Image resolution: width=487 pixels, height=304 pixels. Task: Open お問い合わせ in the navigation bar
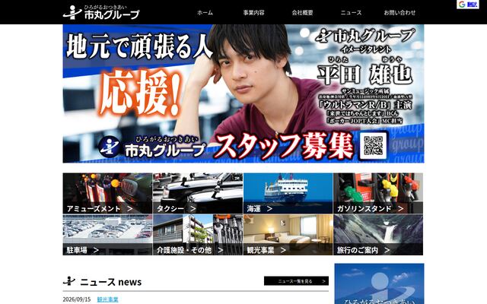[x=399, y=13]
